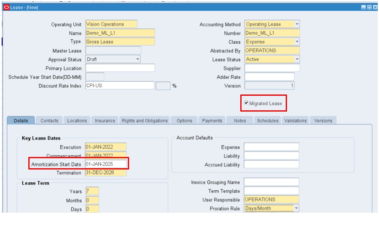Click the Schedule Year Start Date field
Viewport: 379px width, 234px height.
point(95,77)
